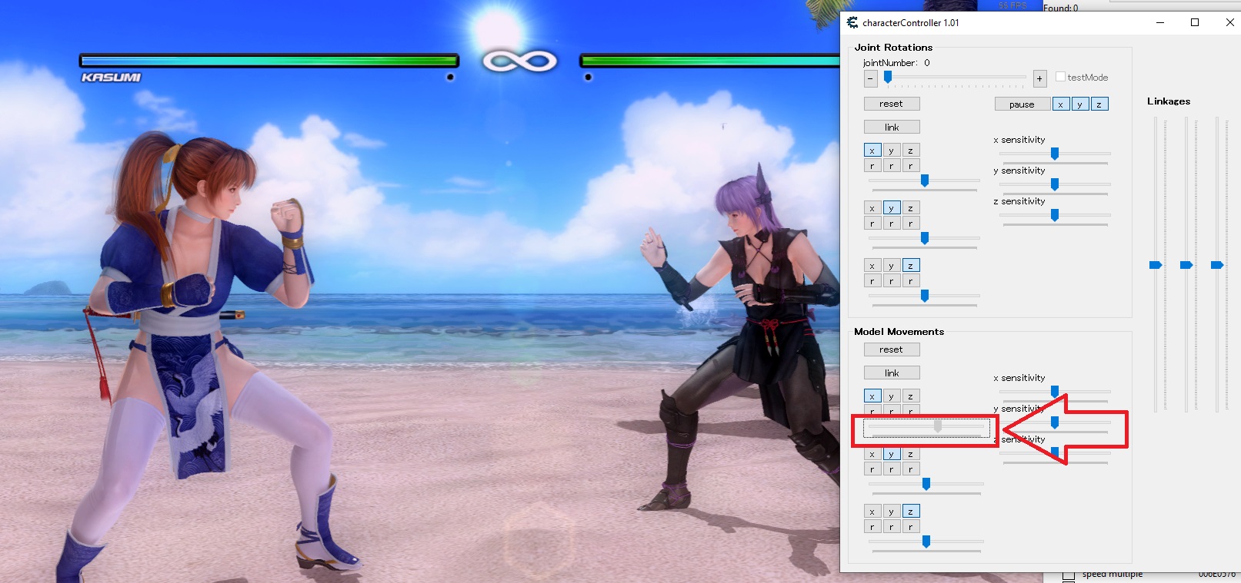The height and width of the screenshot is (583, 1241).
Task: Select x in the first Joint Rotations axis group
Action: pos(872,151)
